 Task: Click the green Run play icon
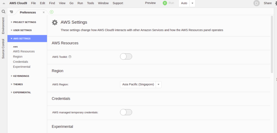pyautogui.click(x=165, y=3)
